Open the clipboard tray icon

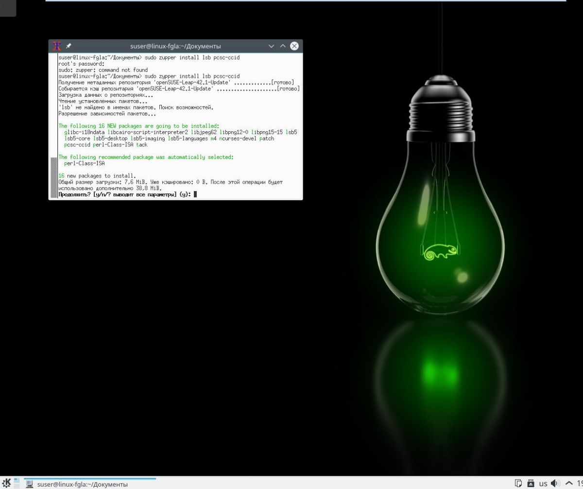click(518, 484)
